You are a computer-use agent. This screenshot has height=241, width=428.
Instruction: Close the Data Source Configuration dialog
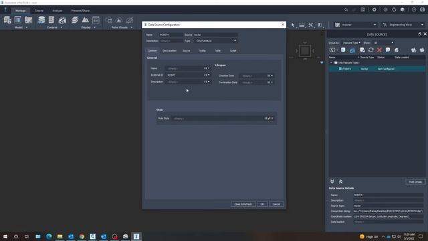point(283,25)
